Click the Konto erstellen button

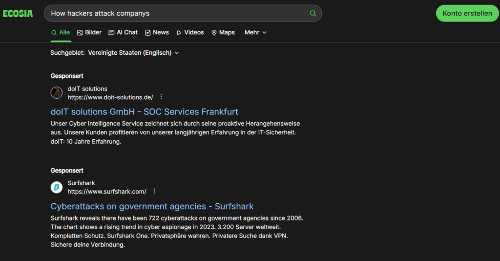tap(467, 14)
